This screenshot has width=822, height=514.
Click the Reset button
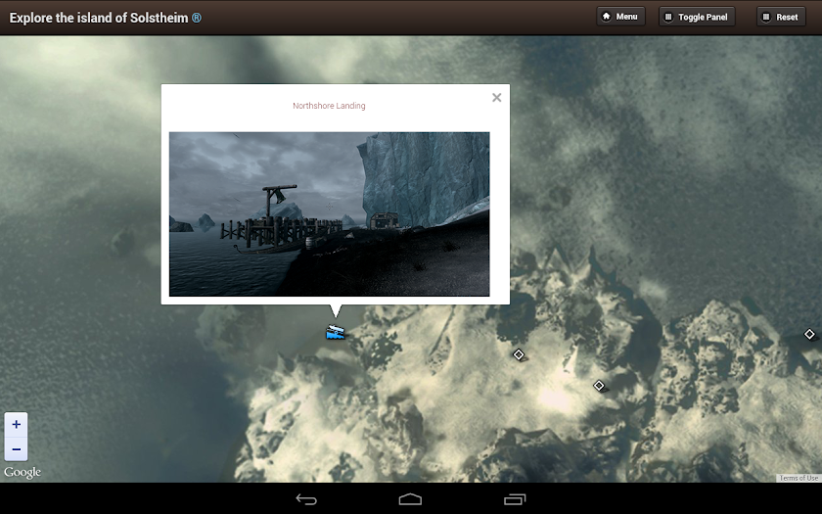(x=781, y=17)
